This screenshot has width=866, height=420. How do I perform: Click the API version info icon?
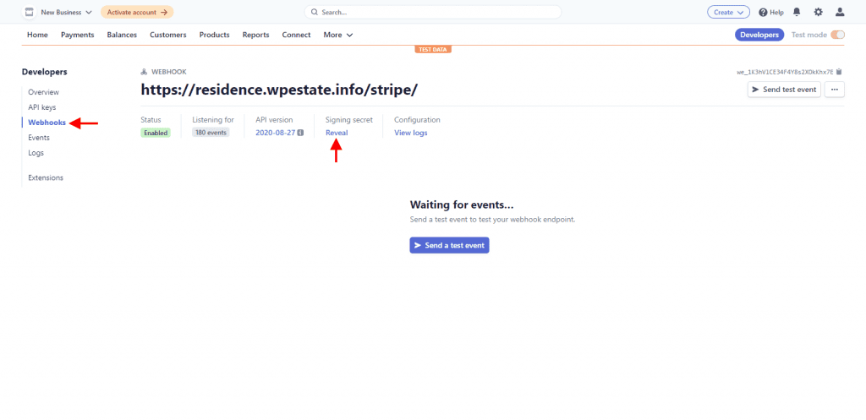[300, 133]
